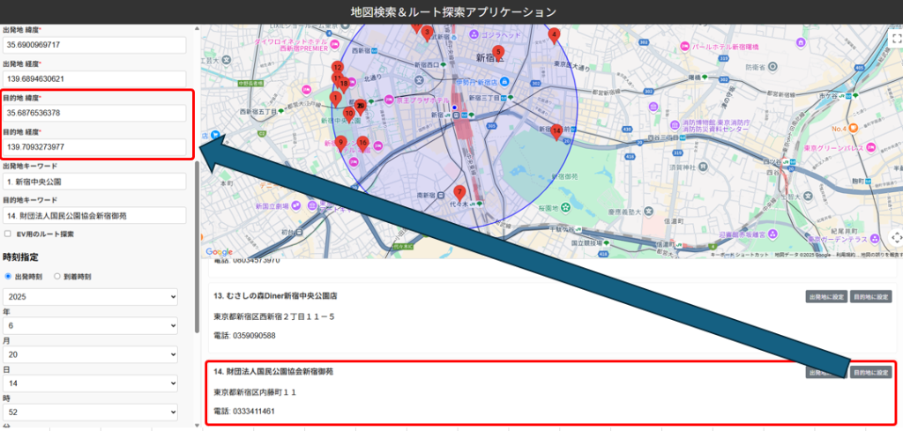Enable the EV用のルート探索 checkbox

tap(7, 234)
